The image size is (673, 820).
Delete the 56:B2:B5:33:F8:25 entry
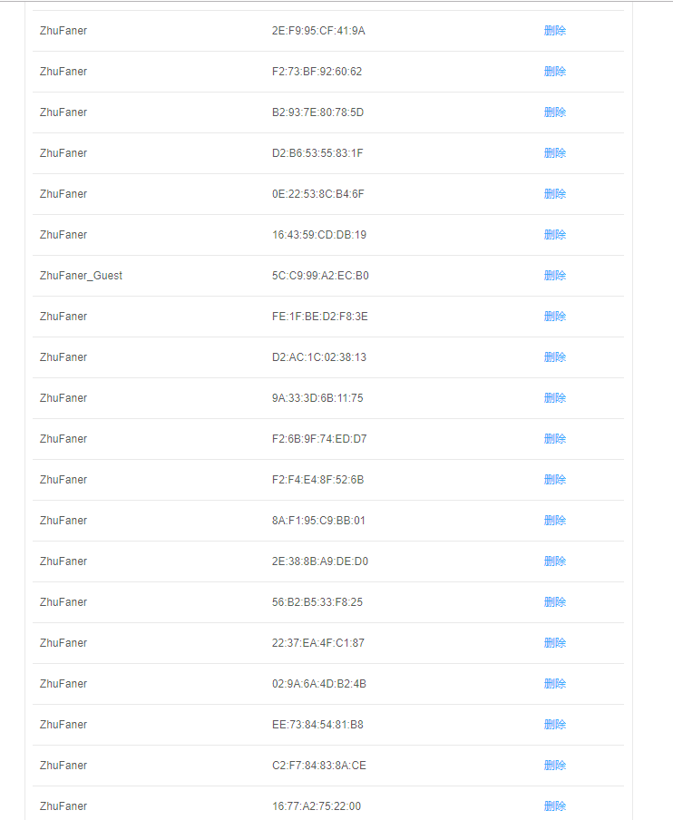pos(554,602)
